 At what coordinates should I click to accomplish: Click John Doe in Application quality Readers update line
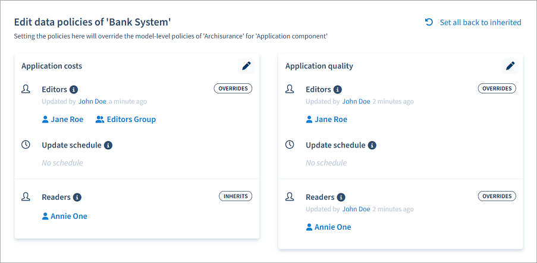click(356, 209)
